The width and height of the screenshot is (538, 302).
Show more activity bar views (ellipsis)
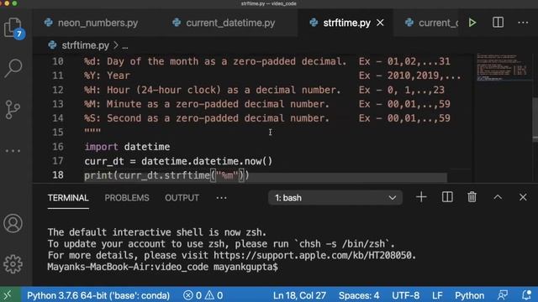point(13,151)
